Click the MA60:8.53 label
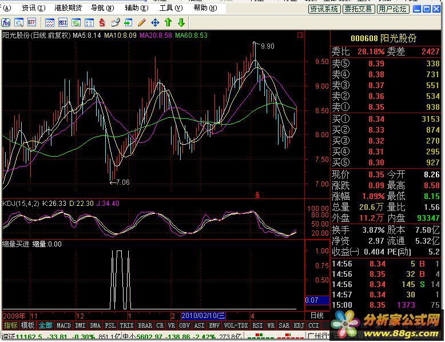The height and width of the screenshot is (342, 445). click(191, 35)
